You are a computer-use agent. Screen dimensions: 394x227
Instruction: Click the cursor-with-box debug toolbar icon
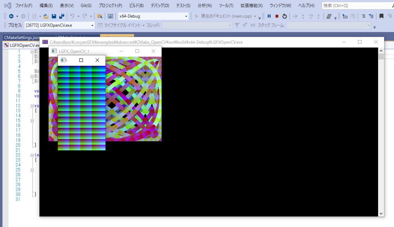(x=345, y=16)
